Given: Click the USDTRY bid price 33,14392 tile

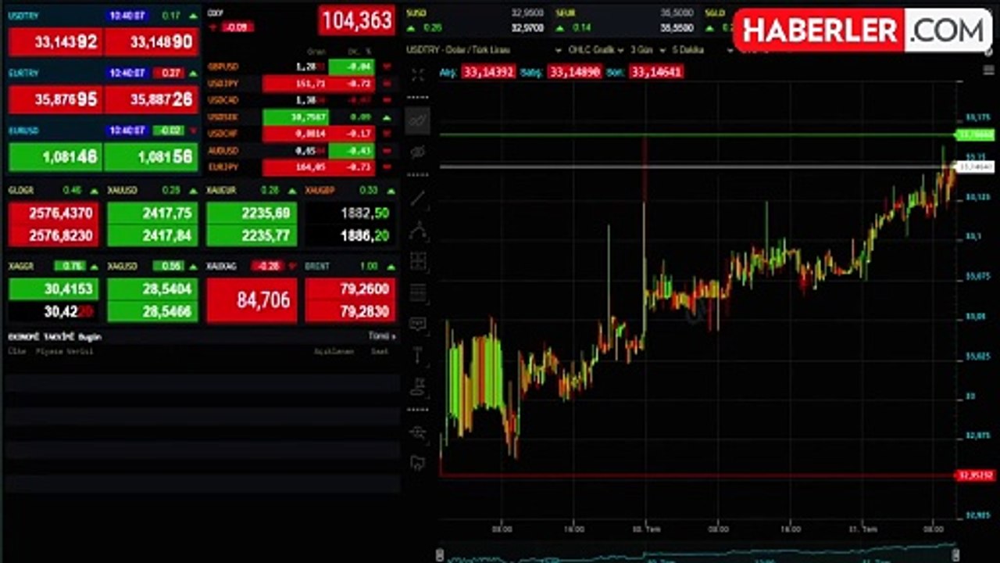Looking at the screenshot, I should [x=55, y=42].
